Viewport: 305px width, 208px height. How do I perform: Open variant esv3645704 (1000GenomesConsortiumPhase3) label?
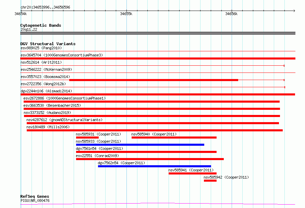click(62, 55)
